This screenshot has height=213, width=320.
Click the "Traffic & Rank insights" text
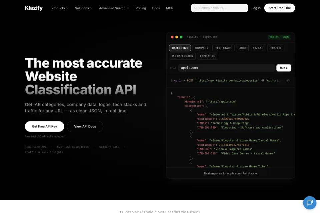[x=44, y=152]
